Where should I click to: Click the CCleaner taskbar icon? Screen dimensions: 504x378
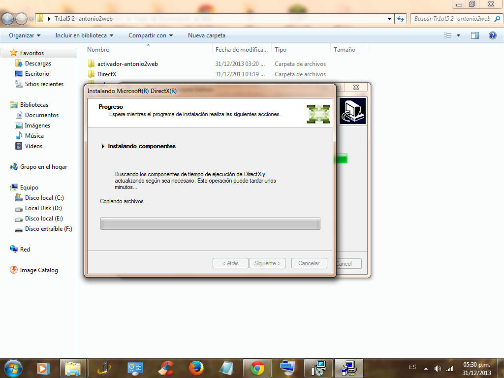point(166,368)
